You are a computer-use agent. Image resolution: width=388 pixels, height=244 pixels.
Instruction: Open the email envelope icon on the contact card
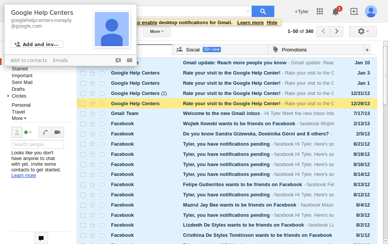point(129,60)
